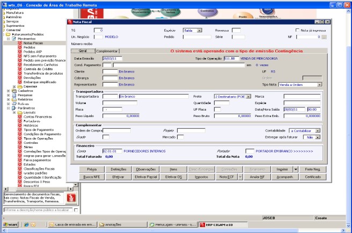The height and width of the screenshot is (233, 352).
Task: Click ERP CIGAM e10 taskbar button
Action: click(223, 225)
